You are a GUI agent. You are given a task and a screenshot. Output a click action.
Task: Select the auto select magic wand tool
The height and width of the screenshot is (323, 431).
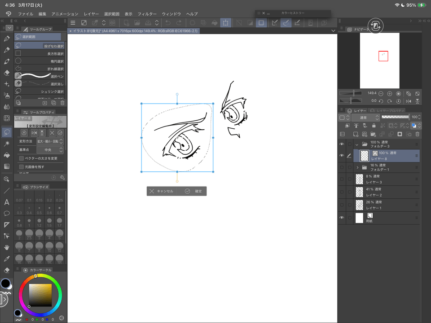tap(7, 144)
